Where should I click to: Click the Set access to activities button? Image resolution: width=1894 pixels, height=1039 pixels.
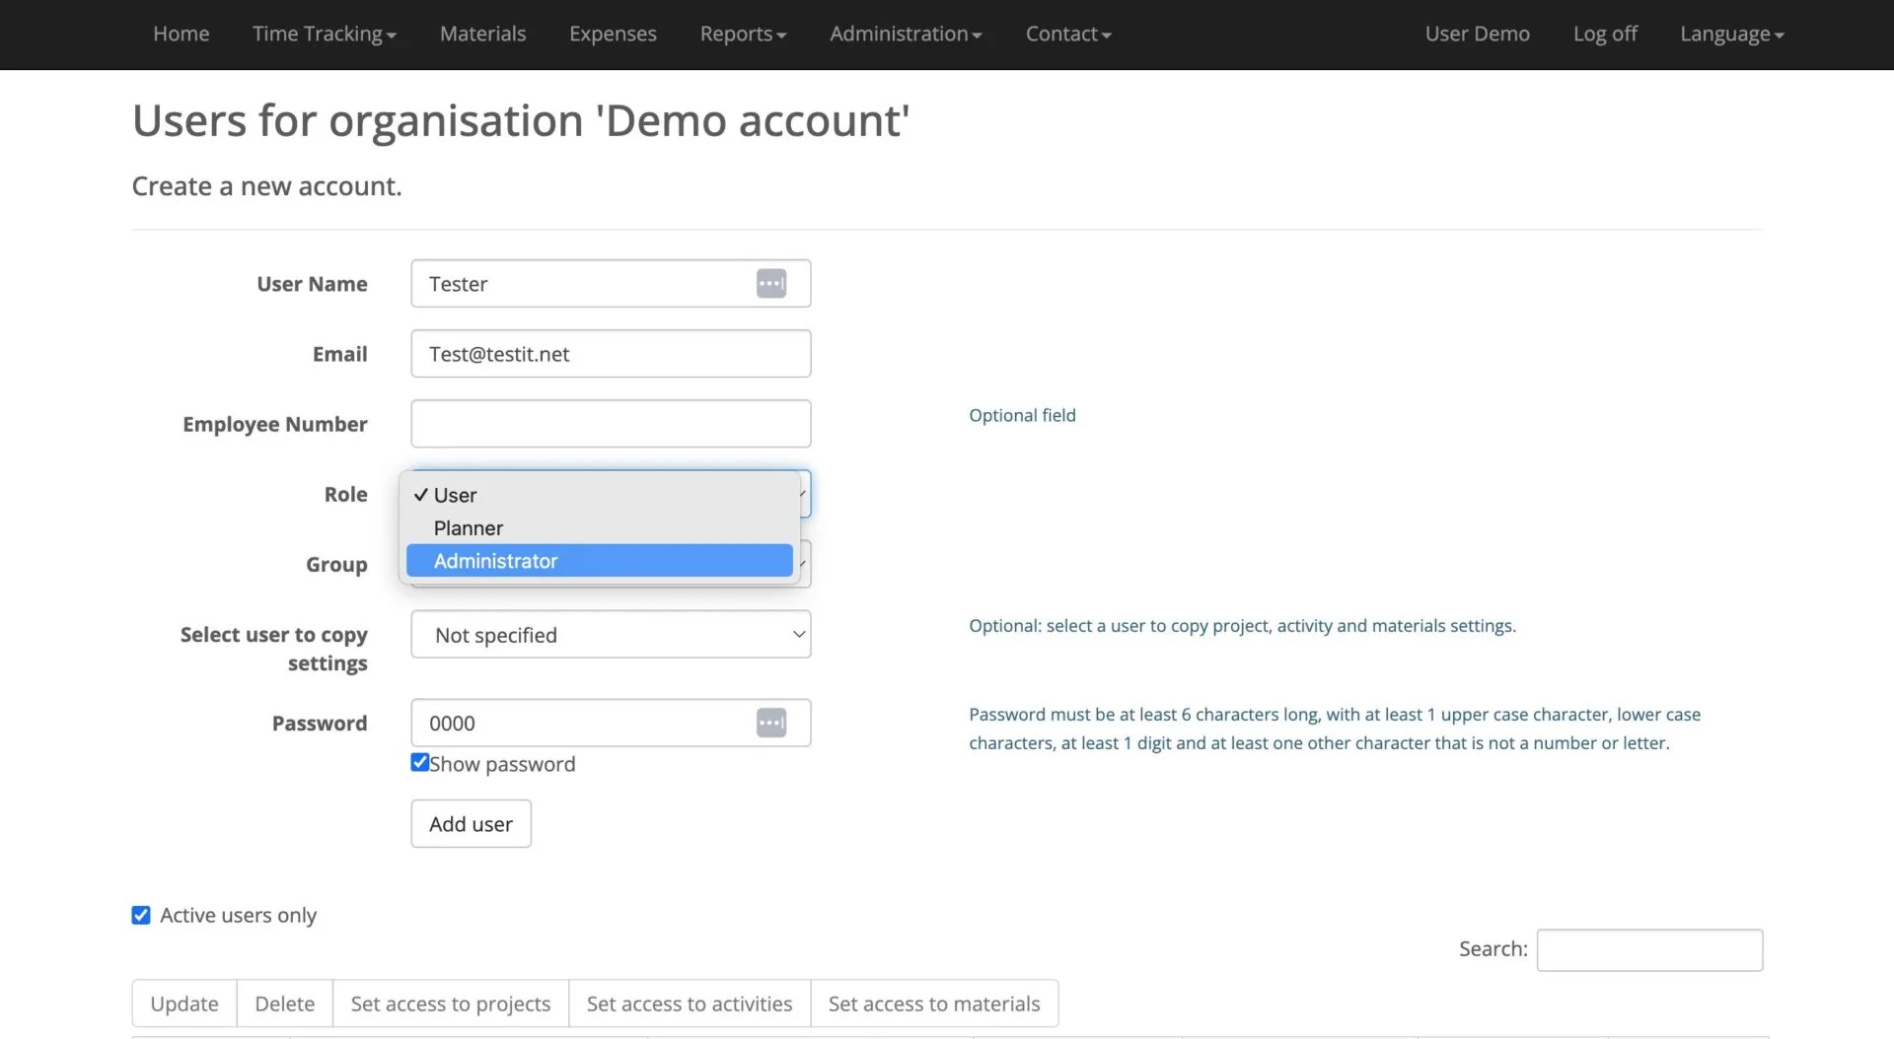point(689,1004)
